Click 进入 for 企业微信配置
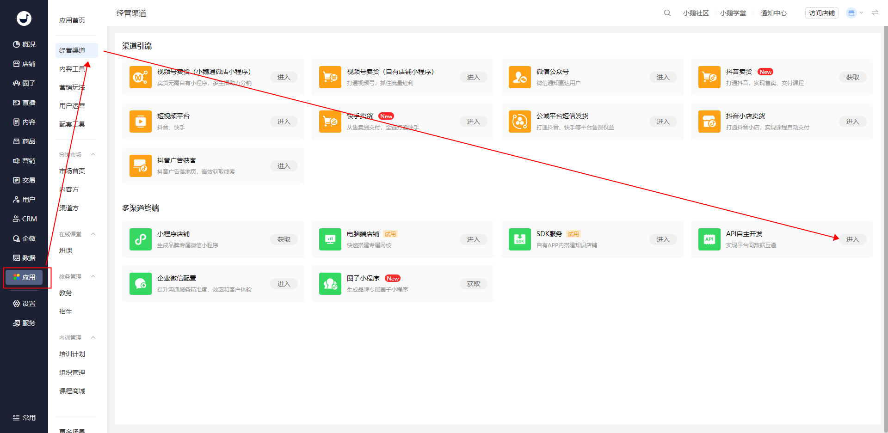This screenshot has height=433, width=888. coord(284,284)
